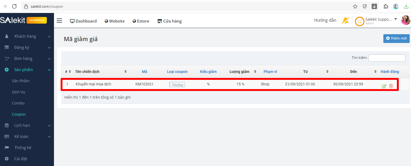Open Dashboard from top navigation
This screenshot has width=411, height=166.
click(83, 21)
